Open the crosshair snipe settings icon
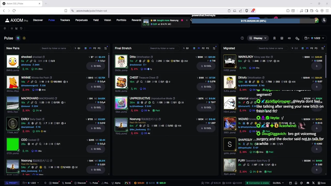Screen dimensions: 331x186 (297, 38)
